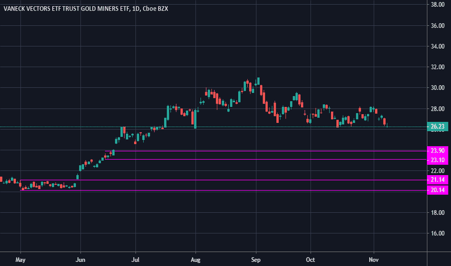Image resolution: width=451 pixels, height=266 pixels.
Task: Click the 18.00 price axis label
Action: [437, 212]
